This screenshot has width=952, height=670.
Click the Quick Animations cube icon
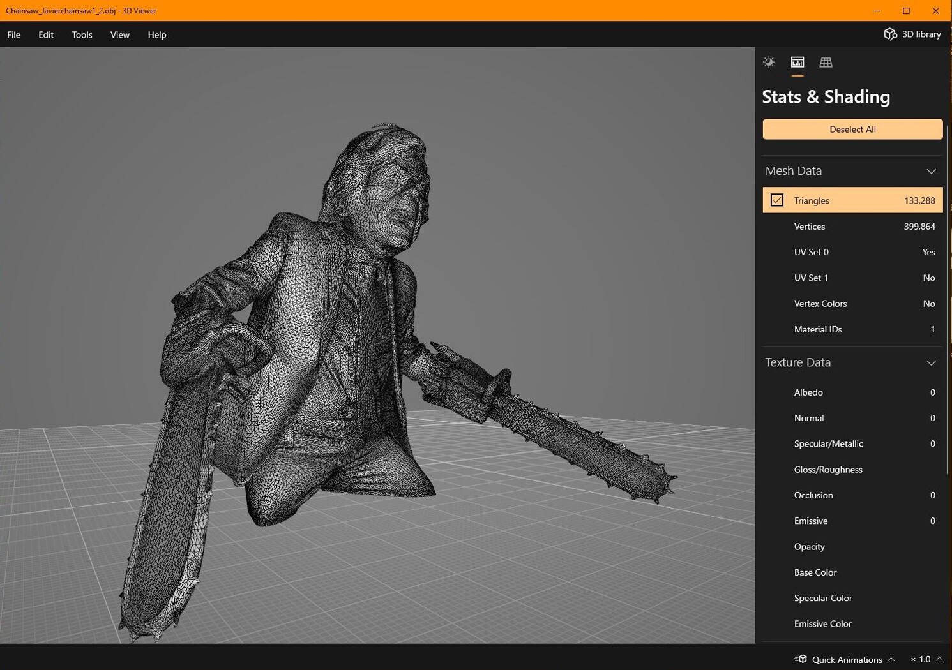click(x=801, y=659)
